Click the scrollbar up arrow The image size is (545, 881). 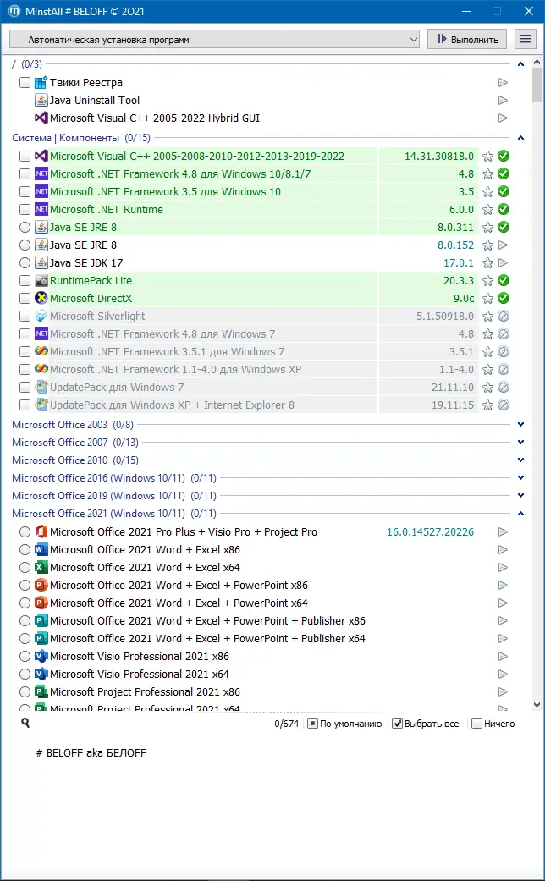537,63
